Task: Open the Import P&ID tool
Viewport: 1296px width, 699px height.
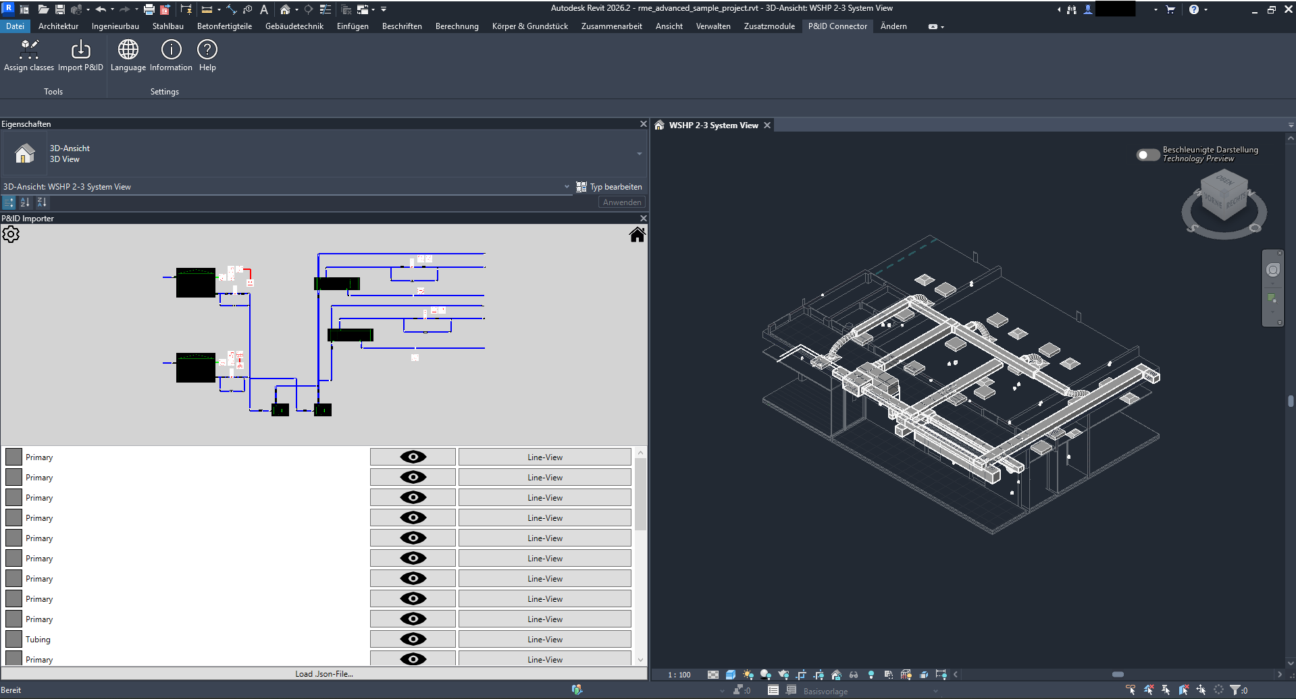Action: click(80, 51)
